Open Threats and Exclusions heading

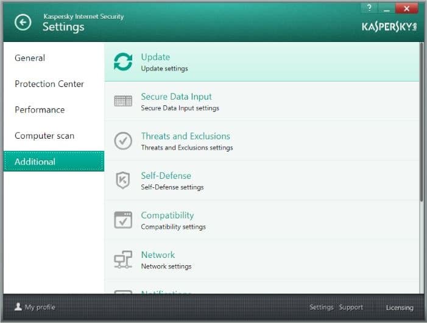[185, 136]
